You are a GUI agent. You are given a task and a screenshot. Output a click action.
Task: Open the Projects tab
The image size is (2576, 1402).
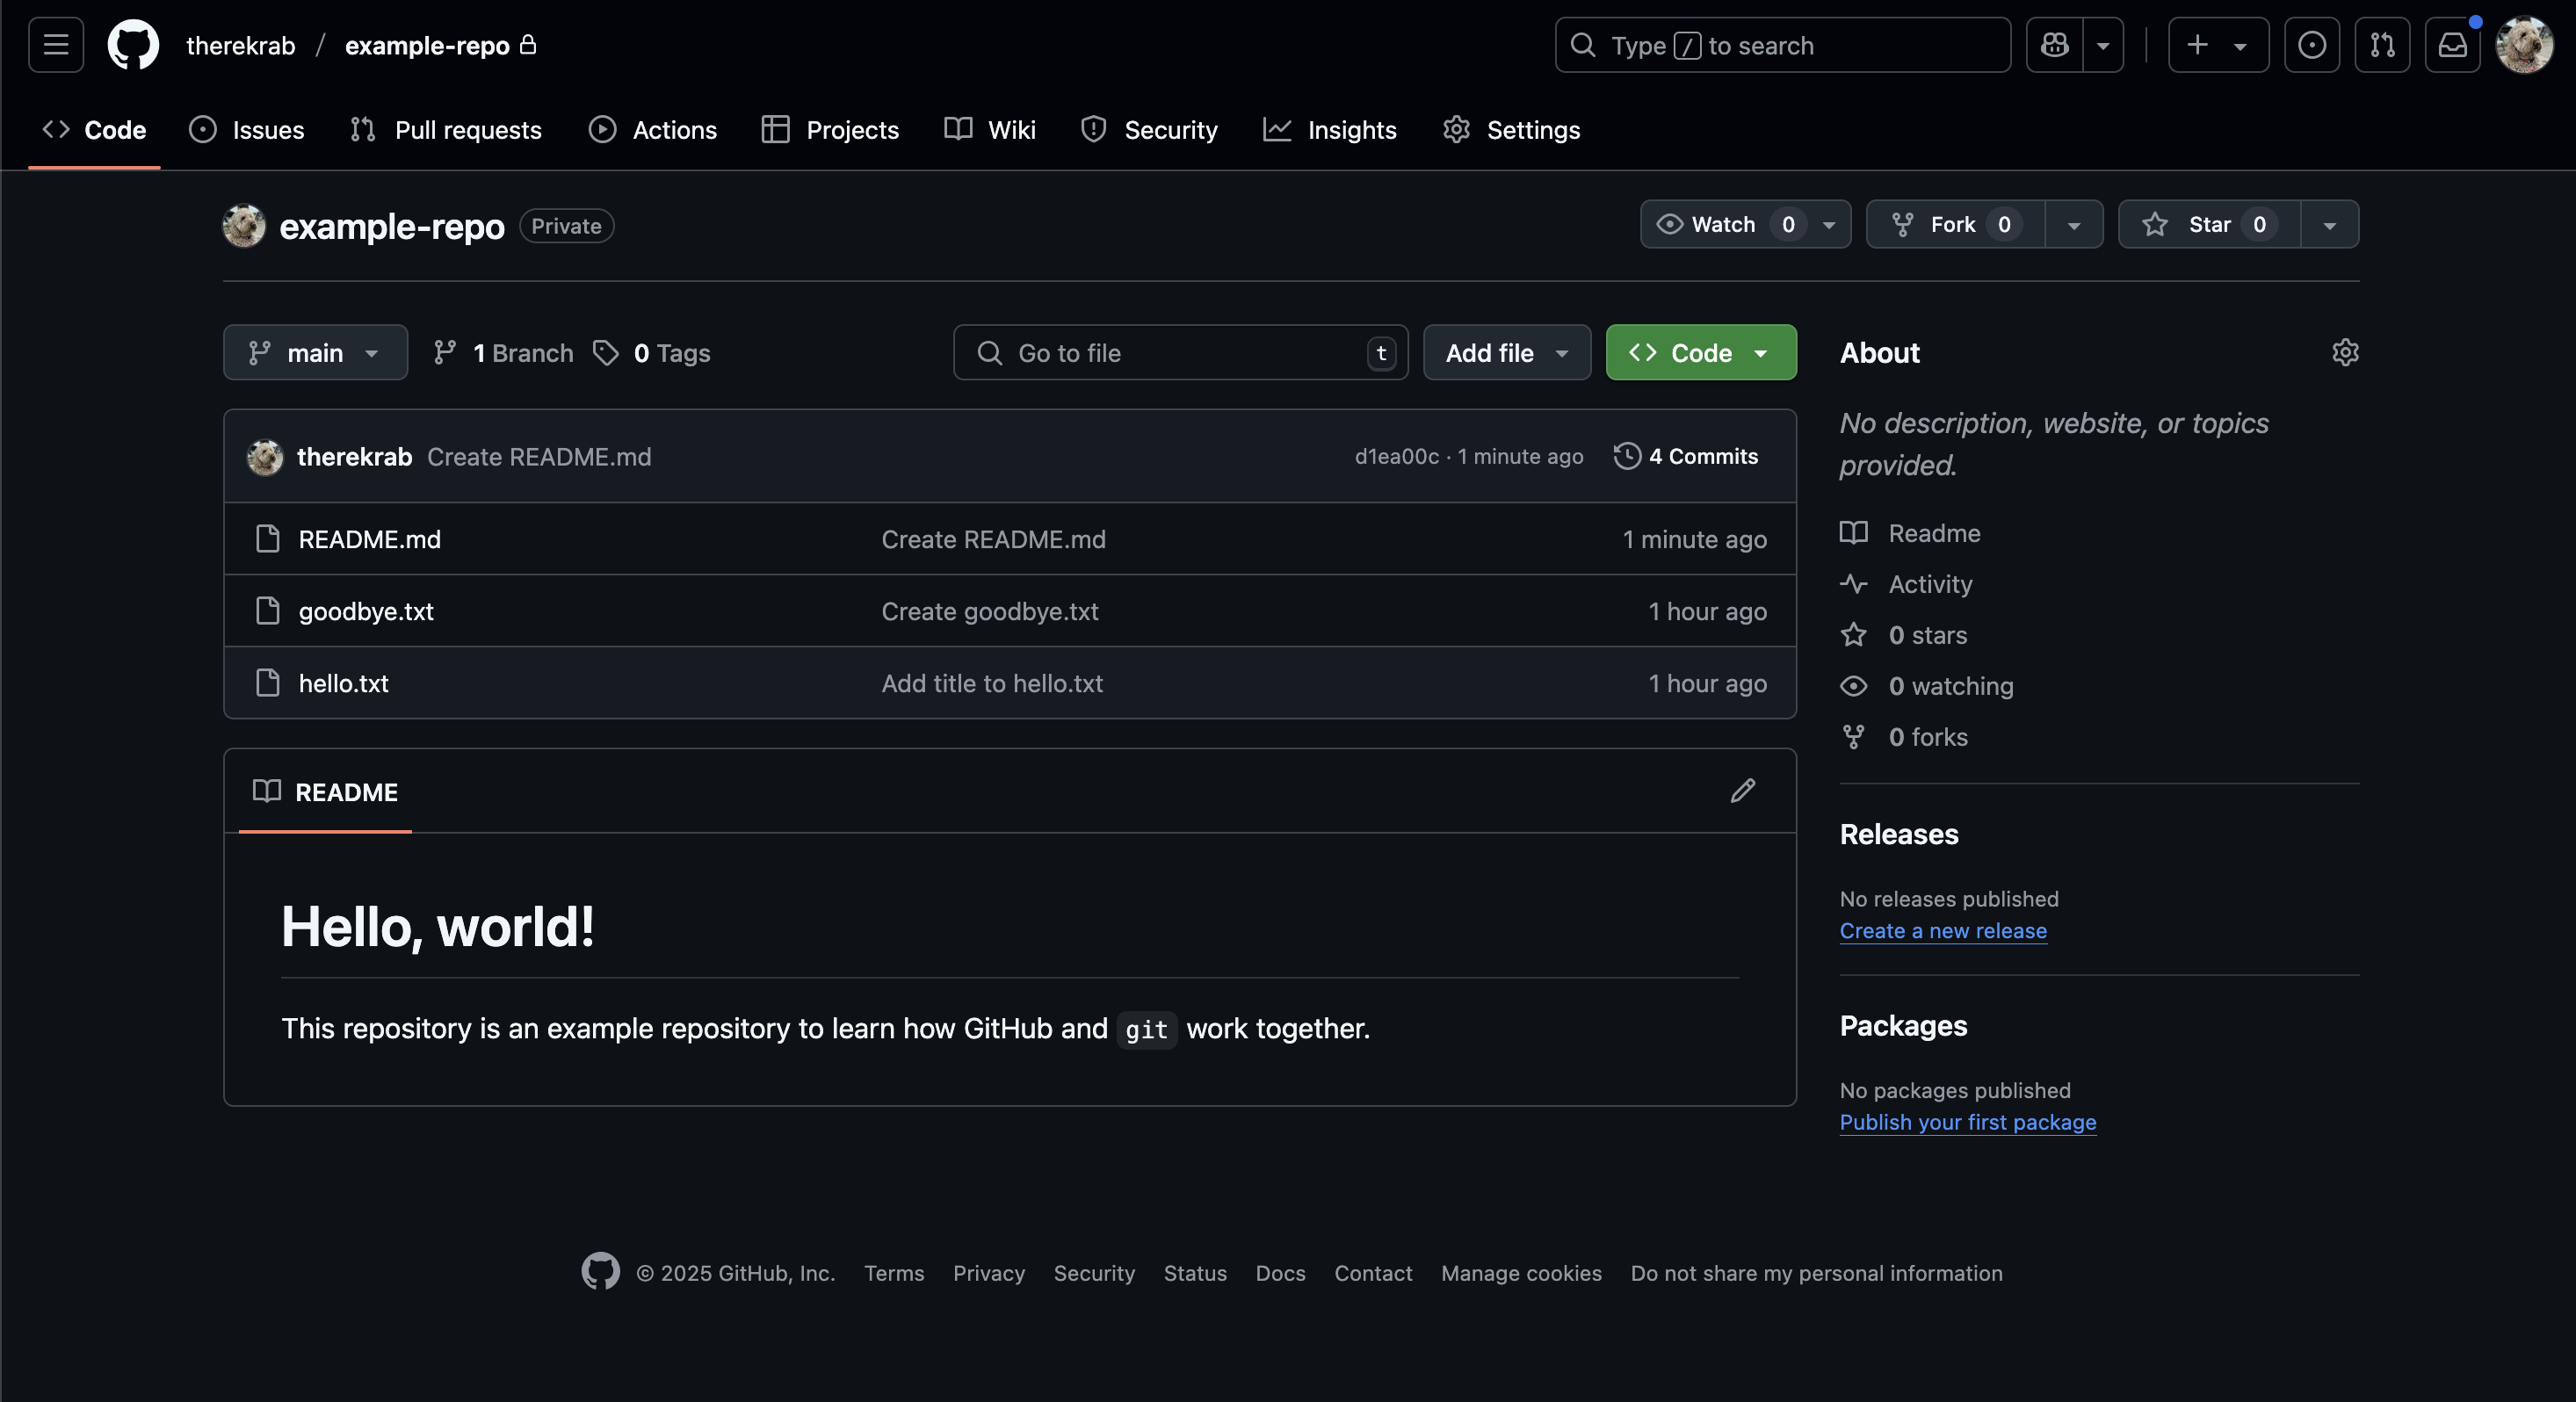(x=830, y=130)
